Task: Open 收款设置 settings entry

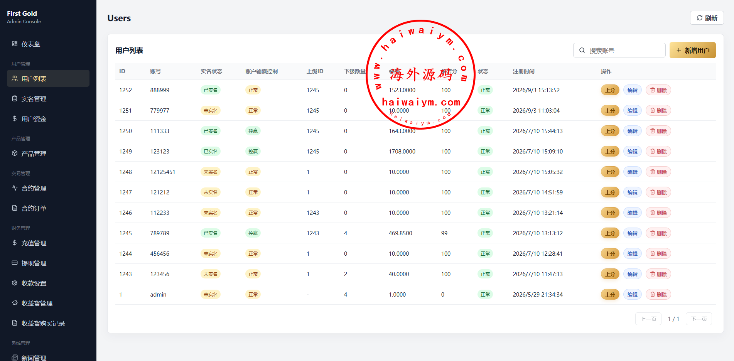Action: tap(48, 283)
